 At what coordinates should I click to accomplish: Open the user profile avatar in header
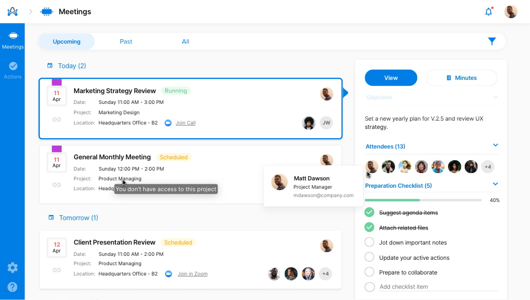pyautogui.click(x=511, y=11)
